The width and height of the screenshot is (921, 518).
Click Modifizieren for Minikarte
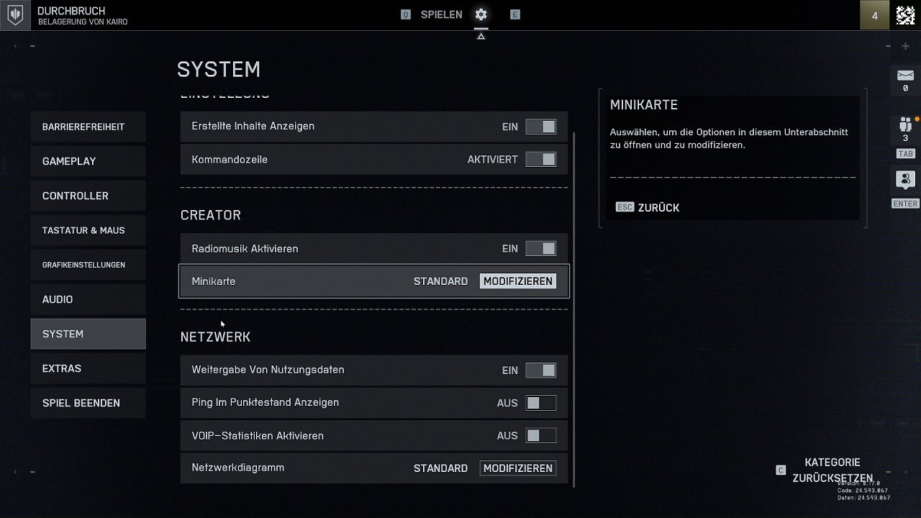pos(518,281)
